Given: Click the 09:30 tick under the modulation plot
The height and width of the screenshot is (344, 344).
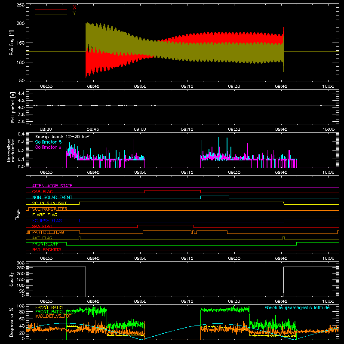Looking at the screenshot, I should pyautogui.click(x=234, y=172).
